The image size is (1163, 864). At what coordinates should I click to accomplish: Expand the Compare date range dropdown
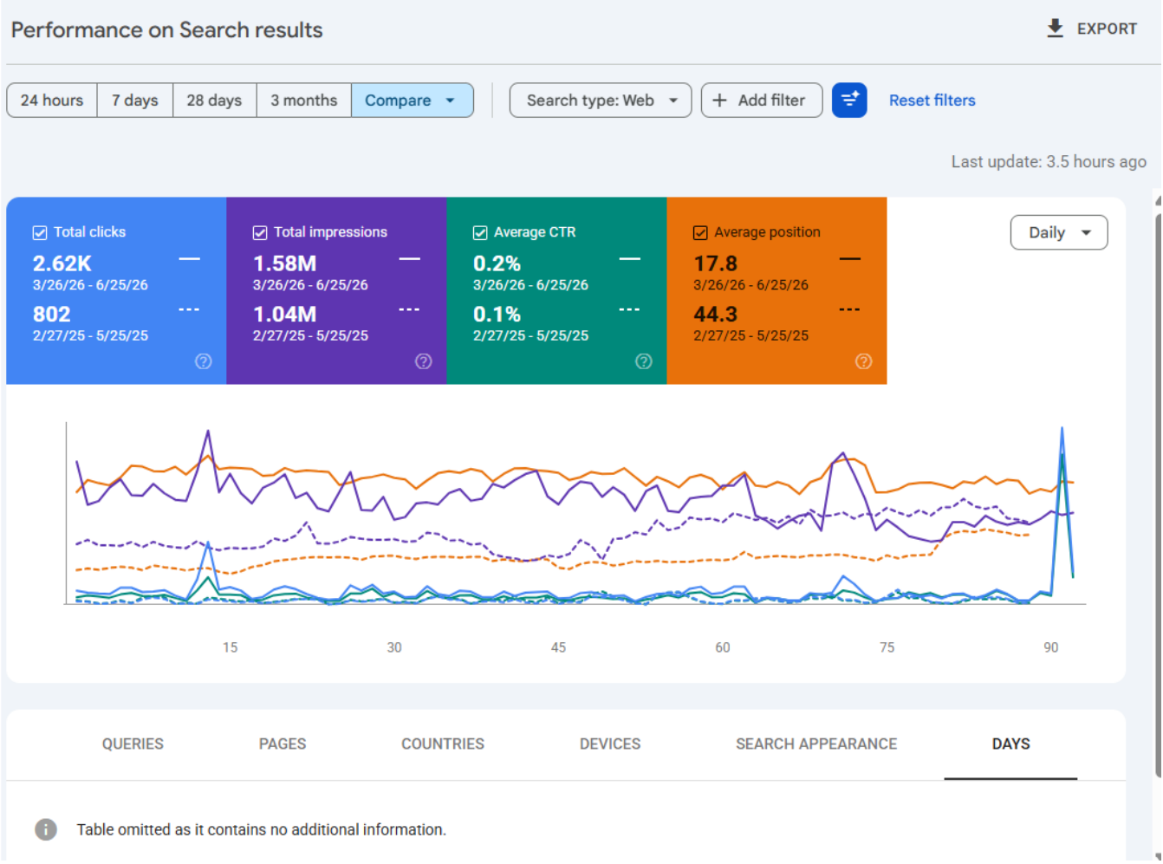413,101
